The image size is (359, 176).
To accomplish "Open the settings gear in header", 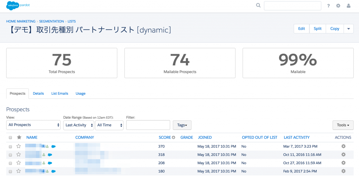I will pyautogui.click(x=338, y=6).
